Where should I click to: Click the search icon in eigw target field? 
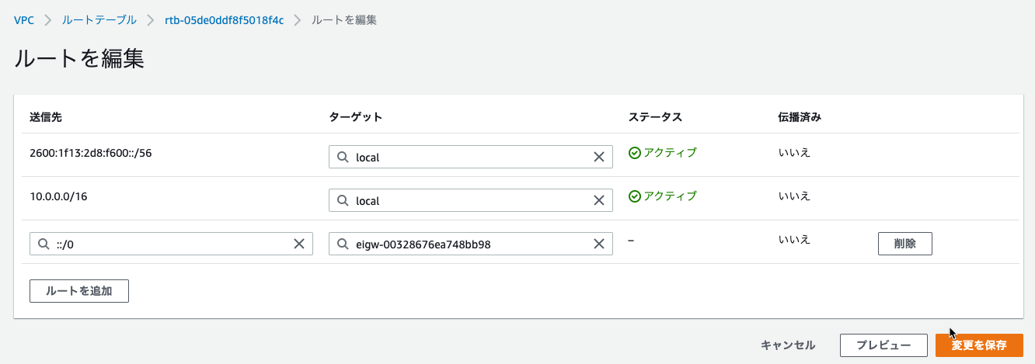tap(343, 244)
